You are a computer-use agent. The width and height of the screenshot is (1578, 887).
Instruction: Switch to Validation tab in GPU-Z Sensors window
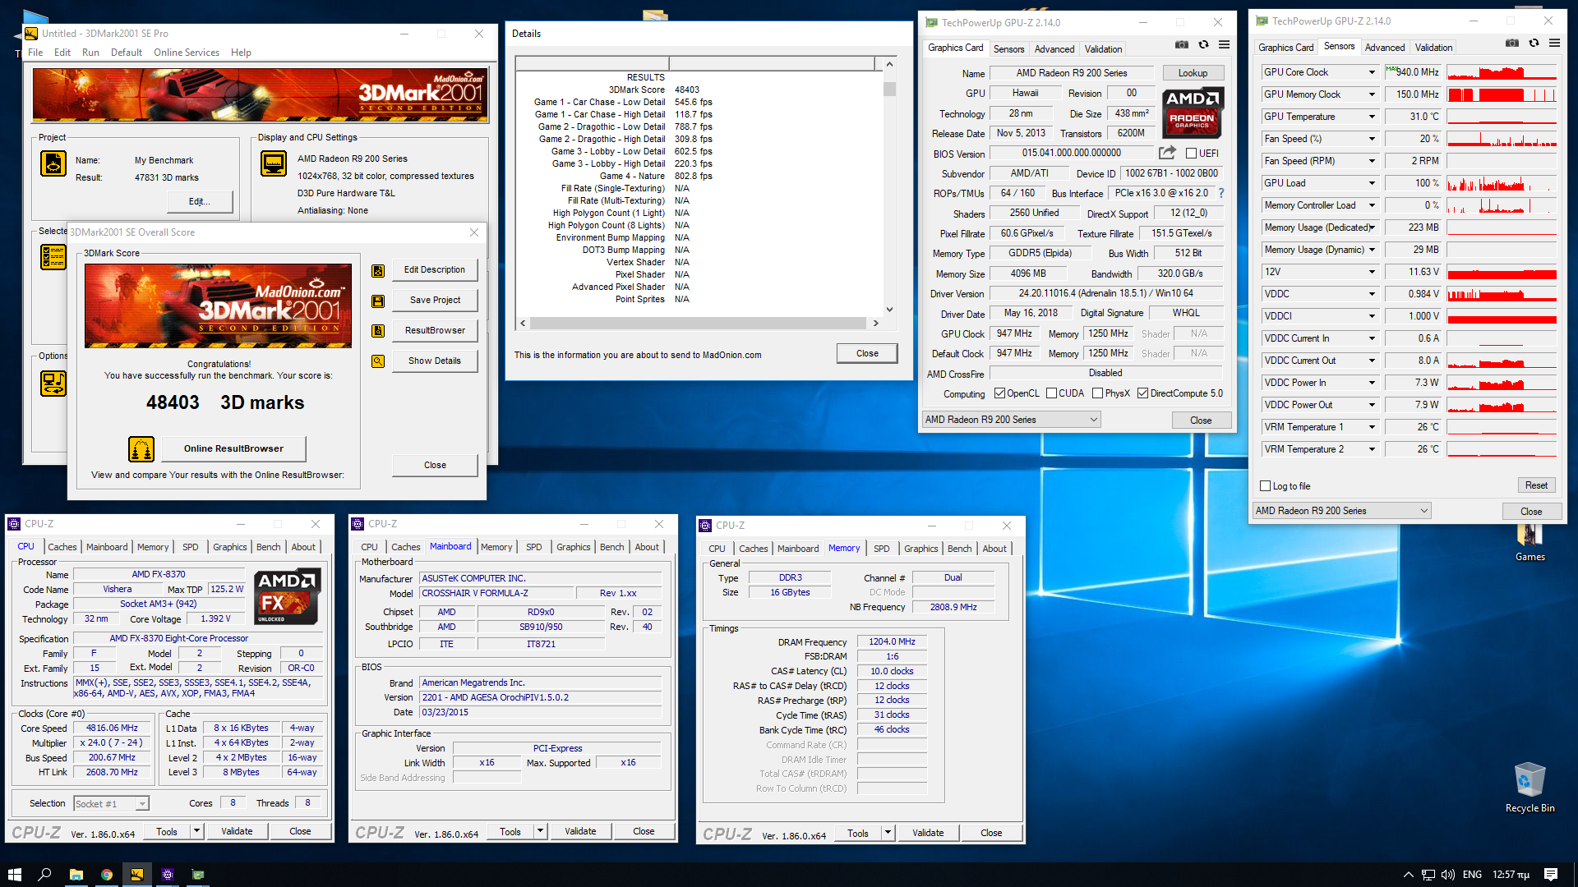(1433, 48)
